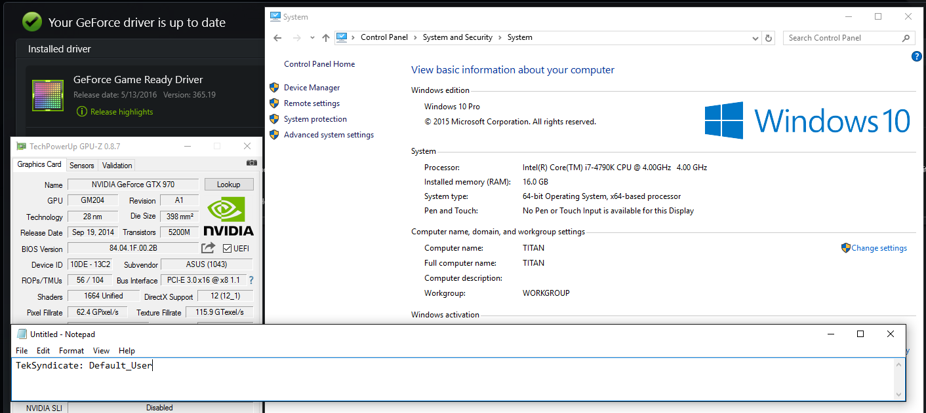The height and width of the screenshot is (413, 926).
Task: Click the Lookup button in GPU-Z
Action: coord(228,184)
